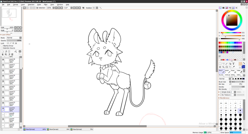Click the Navigator canvas thumbnail
This screenshot has height=134, width=248.
(9, 13)
